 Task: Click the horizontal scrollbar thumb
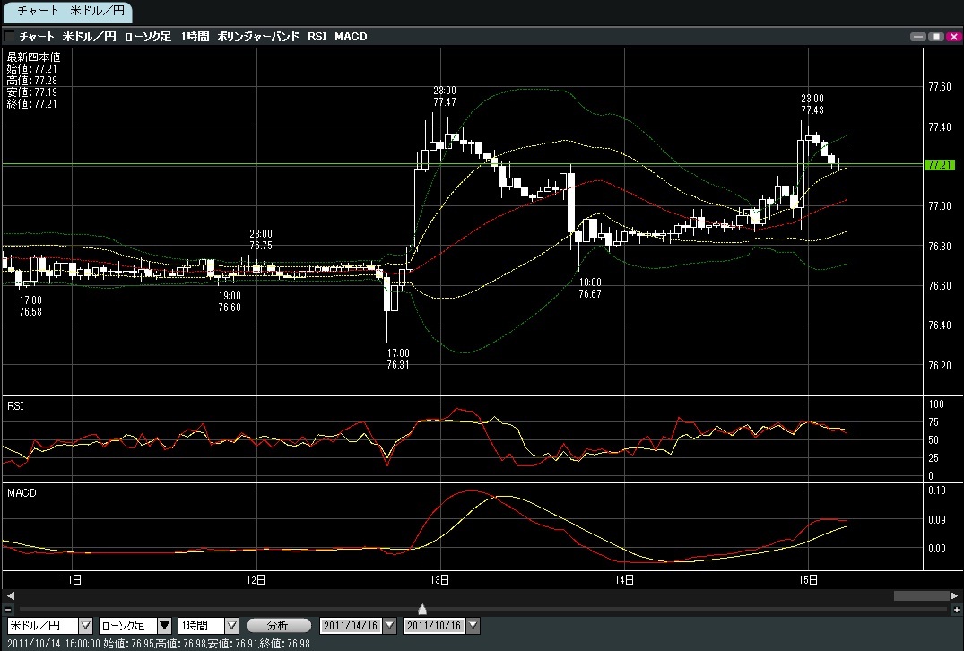pos(920,595)
